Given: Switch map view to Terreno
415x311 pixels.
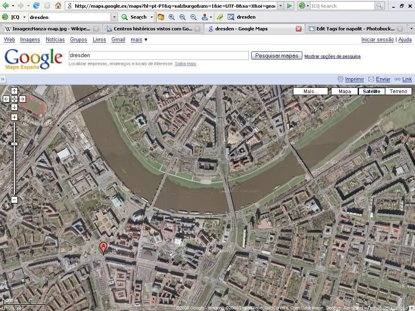Looking at the screenshot, I should tap(398, 91).
